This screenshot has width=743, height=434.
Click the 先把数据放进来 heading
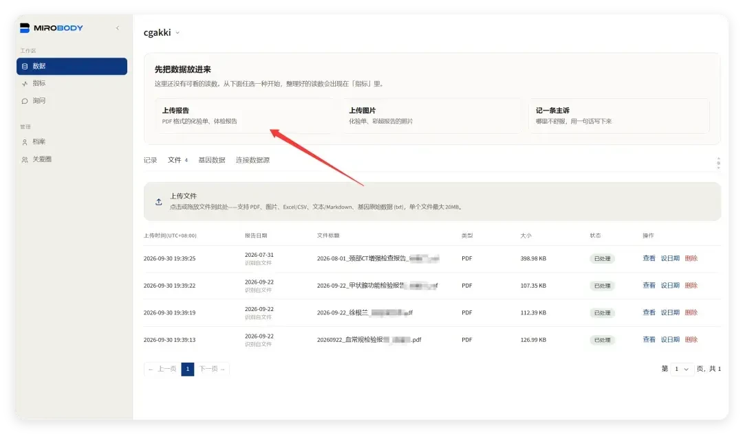182,69
